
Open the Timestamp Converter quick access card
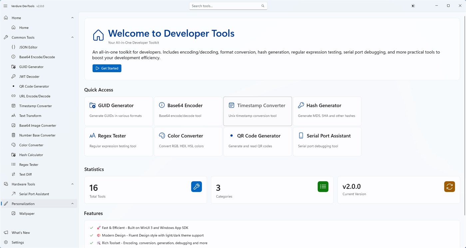coord(257,111)
